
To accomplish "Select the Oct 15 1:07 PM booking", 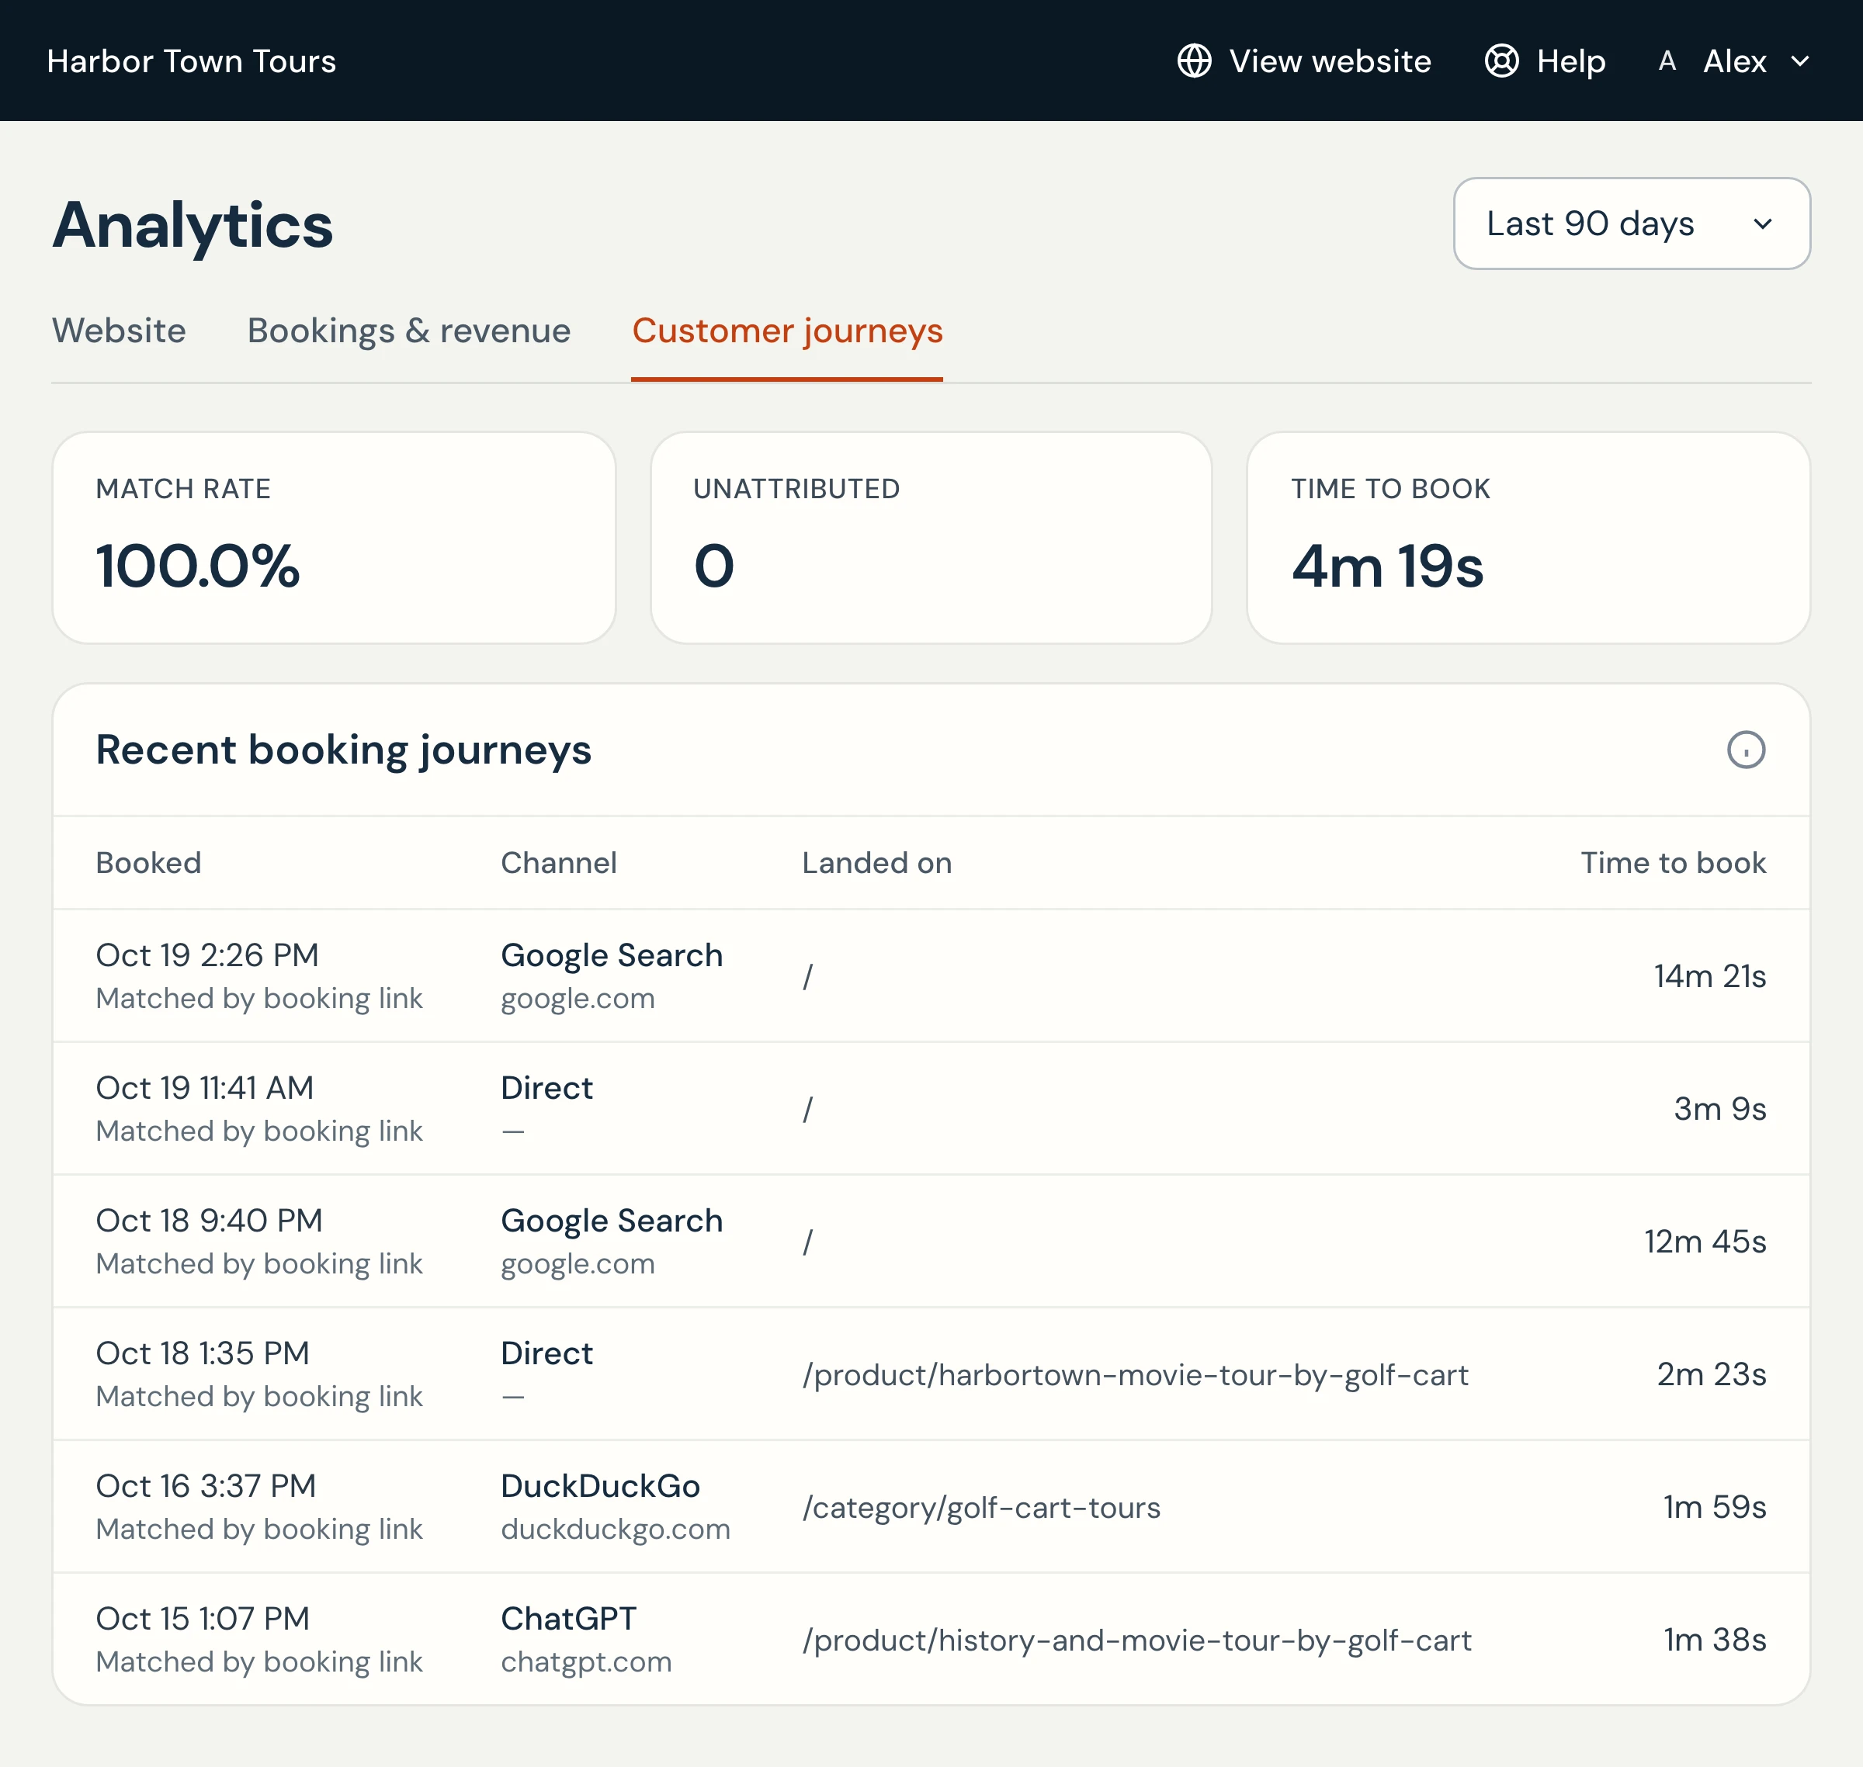I will (x=931, y=1639).
